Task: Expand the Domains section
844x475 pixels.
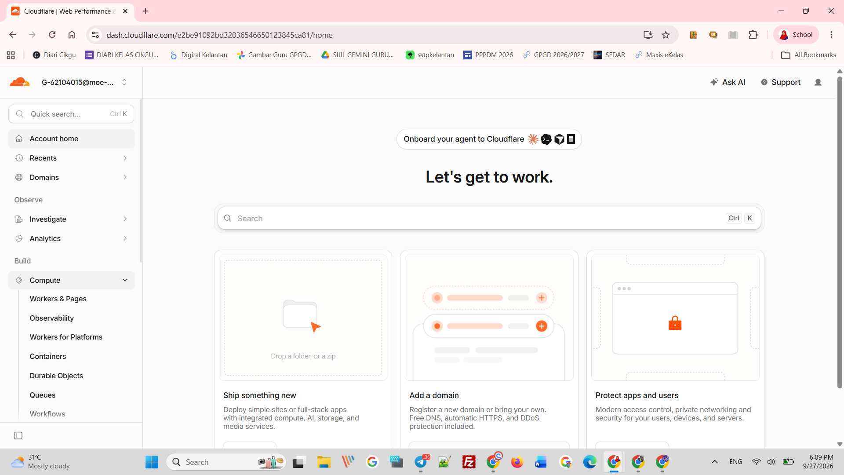Action: pos(71,177)
